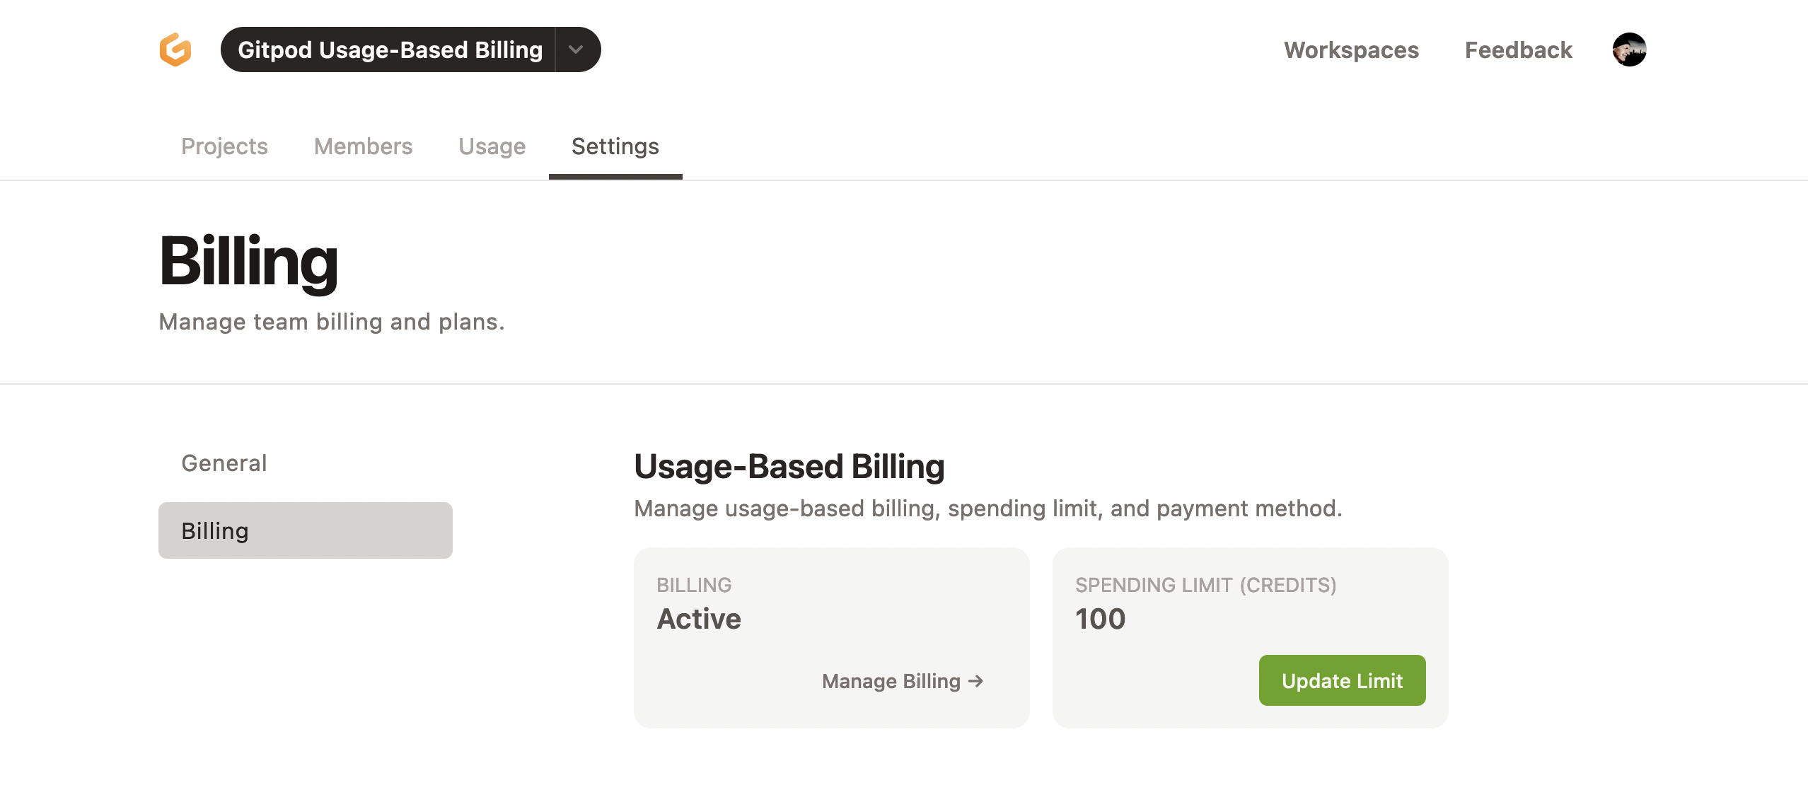Screen dimensions: 1808x802
Task: Open the Workspaces page
Action: tap(1351, 50)
